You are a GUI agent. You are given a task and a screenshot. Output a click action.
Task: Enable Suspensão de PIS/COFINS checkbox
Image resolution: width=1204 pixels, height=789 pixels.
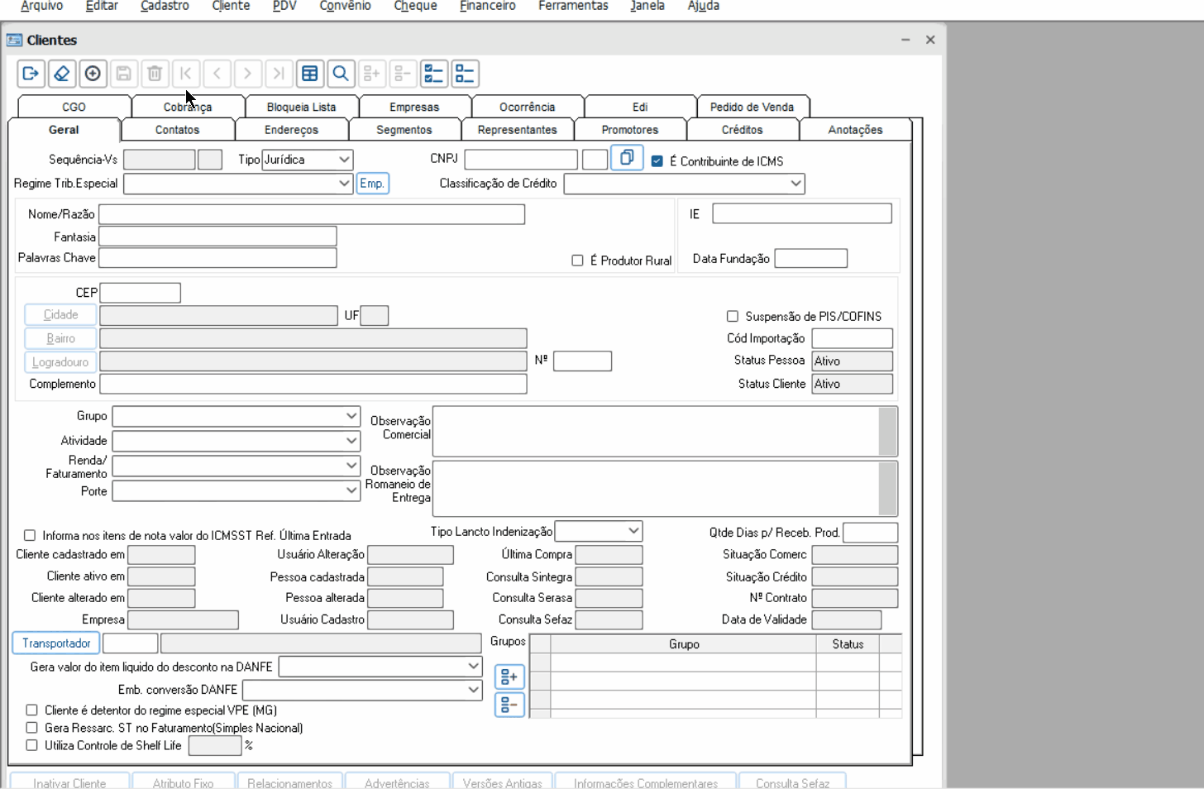[x=732, y=316]
